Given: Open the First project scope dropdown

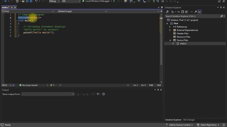Looking at the screenshot, I should [x=28, y=11].
